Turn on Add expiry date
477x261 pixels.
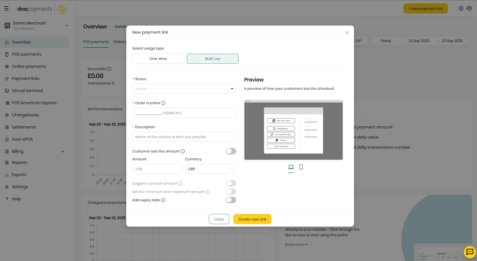click(231, 200)
